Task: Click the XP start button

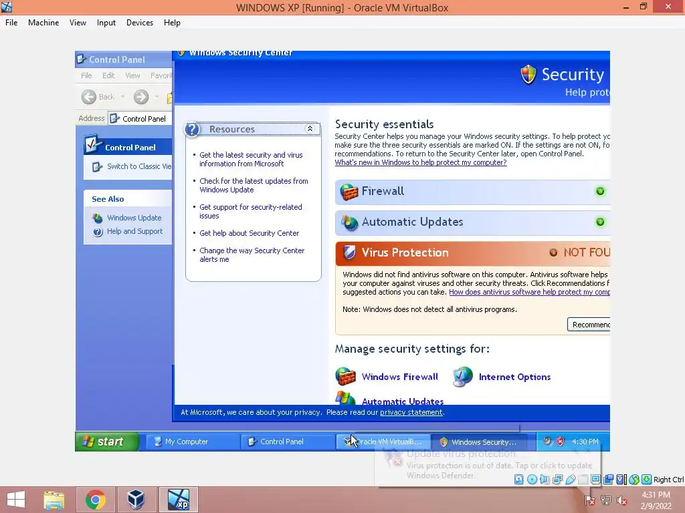Action: pyautogui.click(x=107, y=442)
